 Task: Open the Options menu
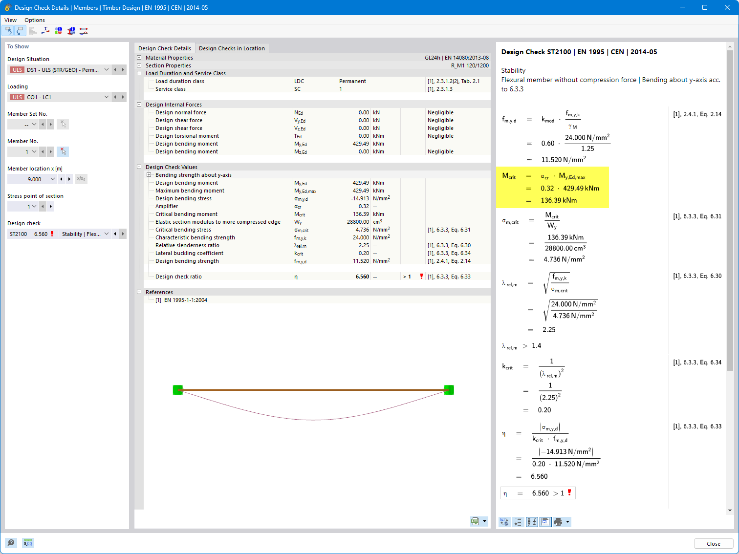(x=34, y=20)
